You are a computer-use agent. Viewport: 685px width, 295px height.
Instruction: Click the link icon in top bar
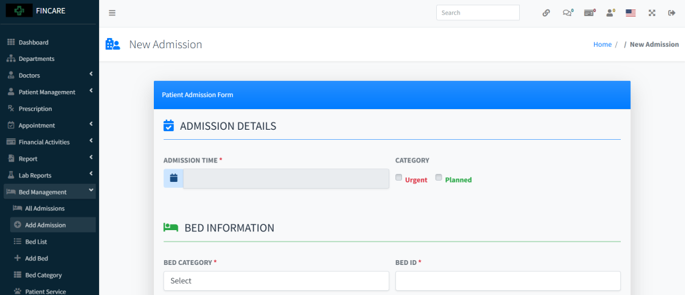coord(546,13)
